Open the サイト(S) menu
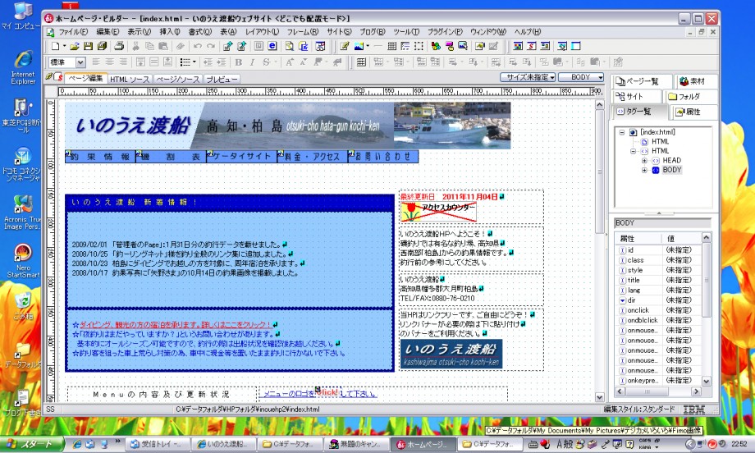 pyautogui.click(x=339, y=32)
